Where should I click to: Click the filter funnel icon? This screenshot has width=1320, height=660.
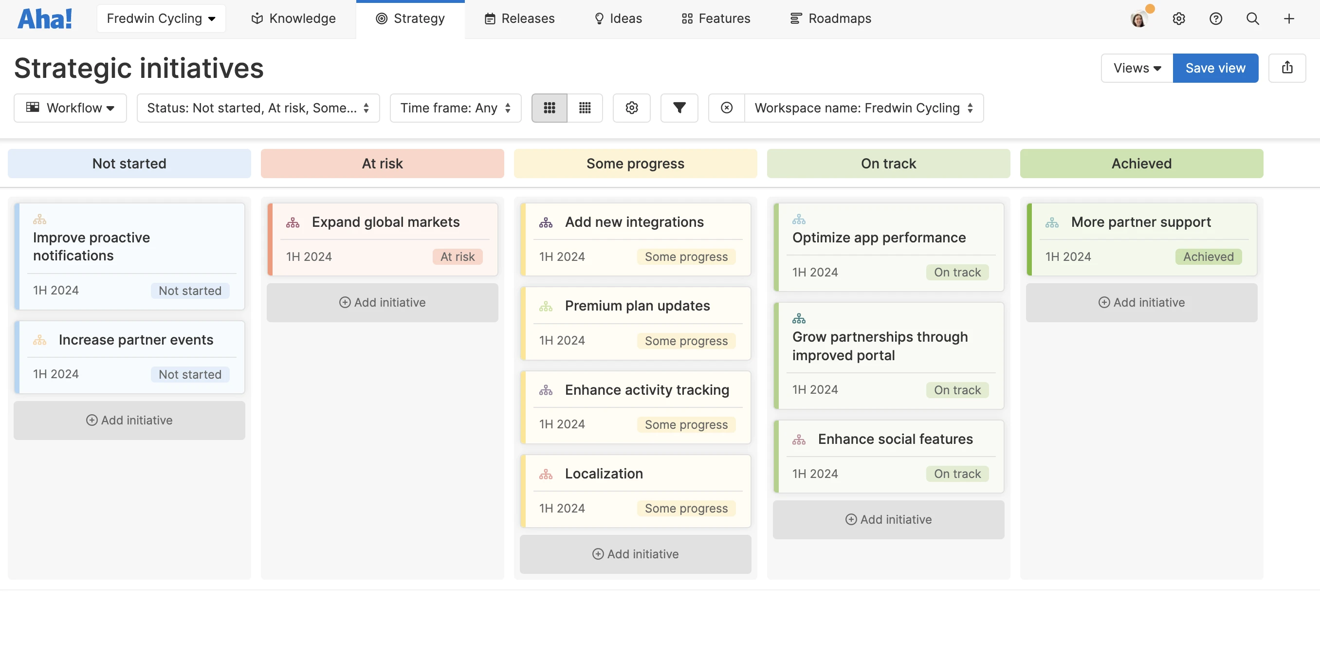[679, 108]
